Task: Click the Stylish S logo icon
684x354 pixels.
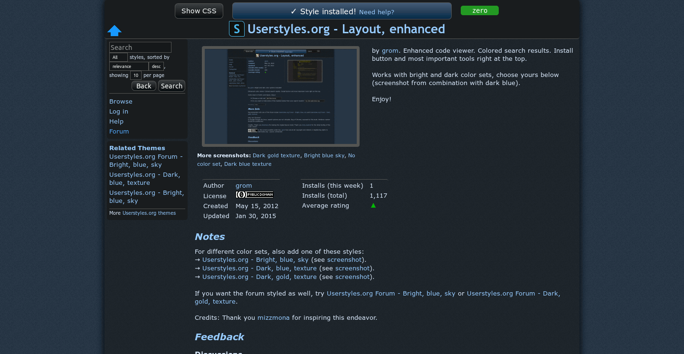Action: [x=237, y=29]
